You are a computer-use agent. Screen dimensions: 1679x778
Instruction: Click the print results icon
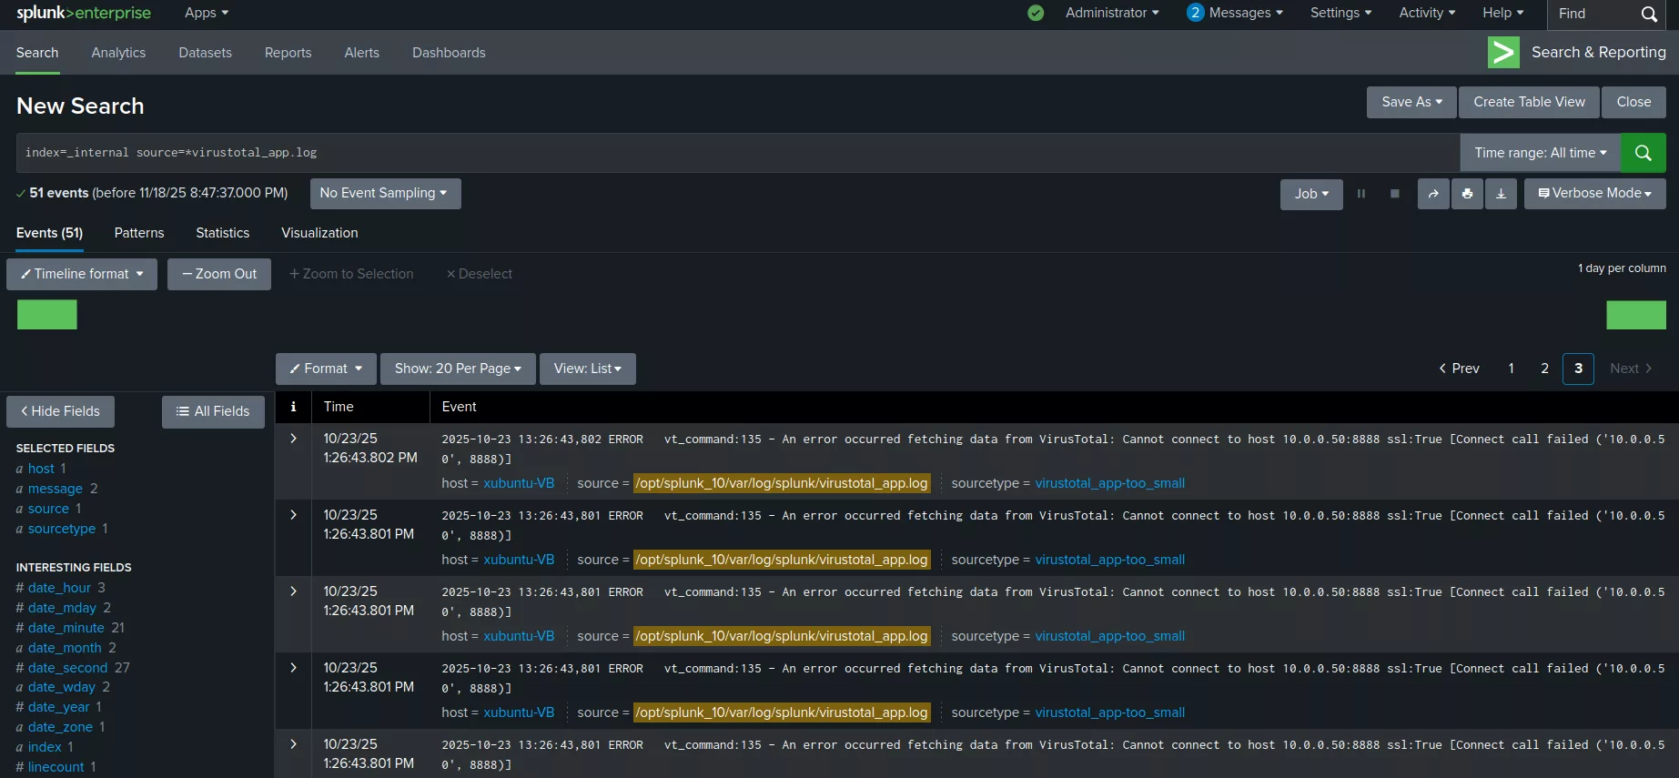1467,194
